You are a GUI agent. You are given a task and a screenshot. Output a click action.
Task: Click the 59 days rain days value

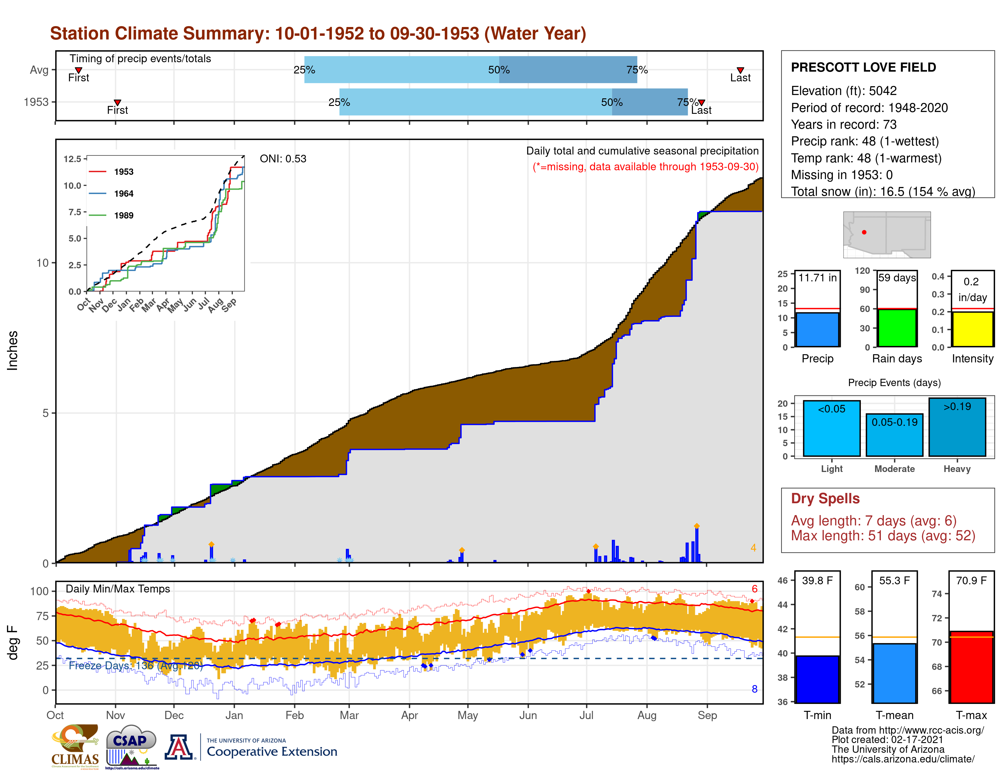[897, 277]
